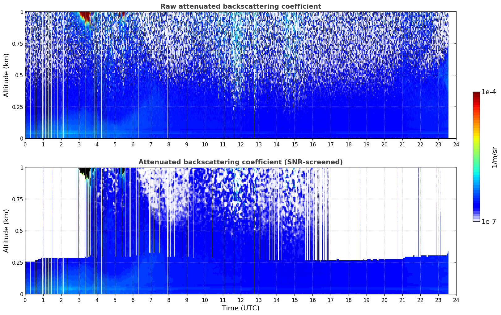Click the 0.75 altitude tick on top plot
The width and height of the screenshot is (501, 315).
[18, 44]
